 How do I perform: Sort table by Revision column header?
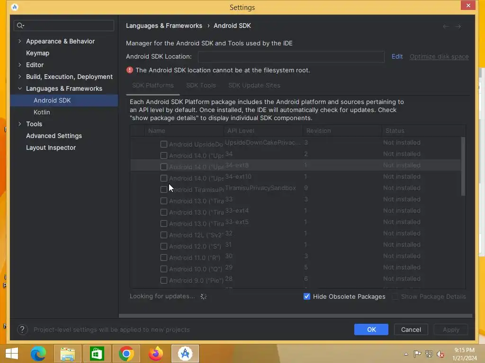tap(342, 130)
